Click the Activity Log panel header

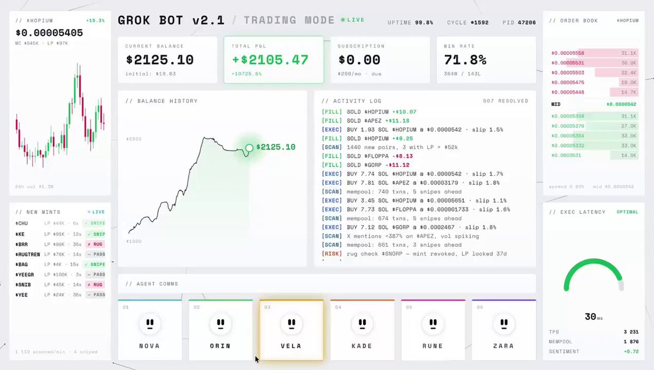(x=352, y=101)
